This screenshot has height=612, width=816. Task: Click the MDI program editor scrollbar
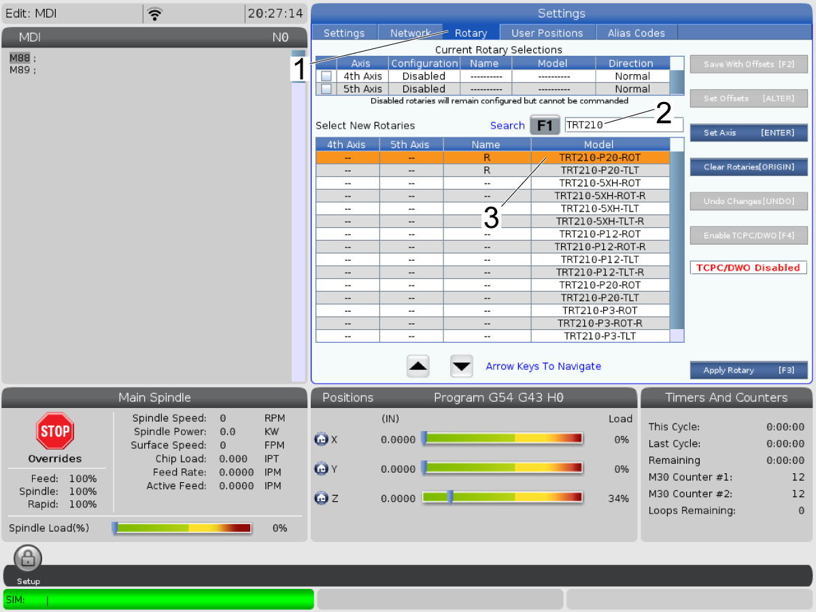tap(299, 215)
